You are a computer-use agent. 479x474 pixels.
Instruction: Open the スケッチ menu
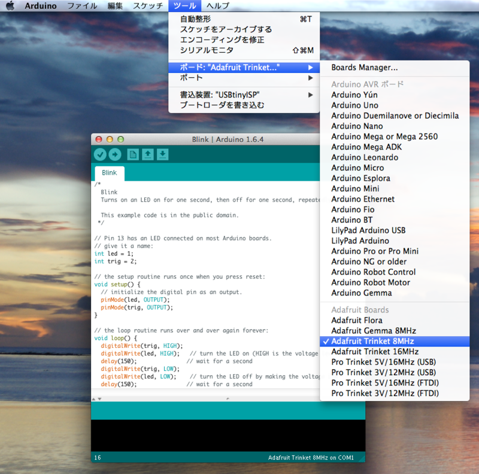148,5
